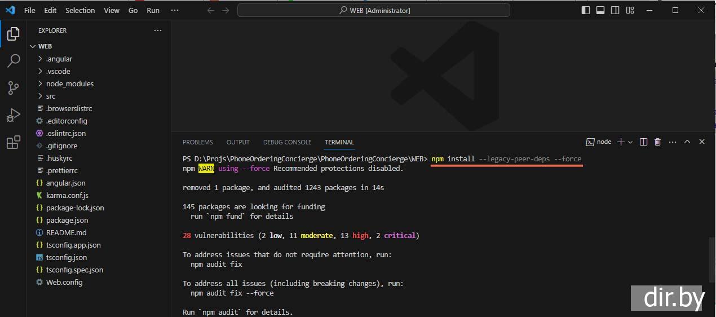This screenshot has width=716, height=317.
Task: Toggle the bottom panel layout button
Action: (600, 10)
